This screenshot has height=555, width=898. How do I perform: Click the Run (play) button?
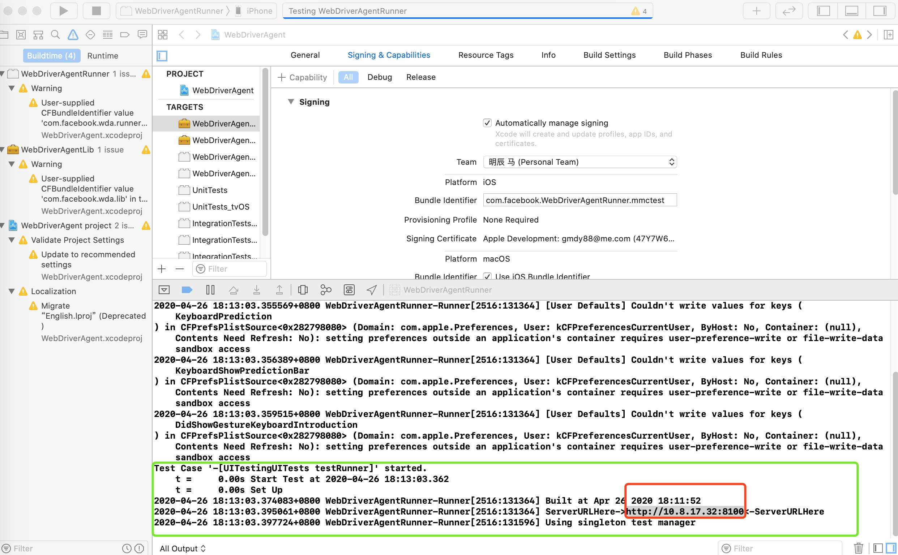click(64, 10)
